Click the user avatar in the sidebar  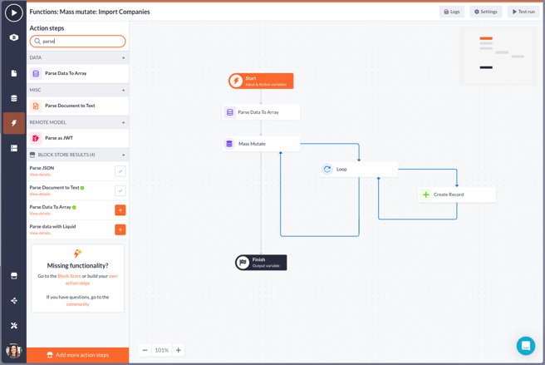point(13,351)
